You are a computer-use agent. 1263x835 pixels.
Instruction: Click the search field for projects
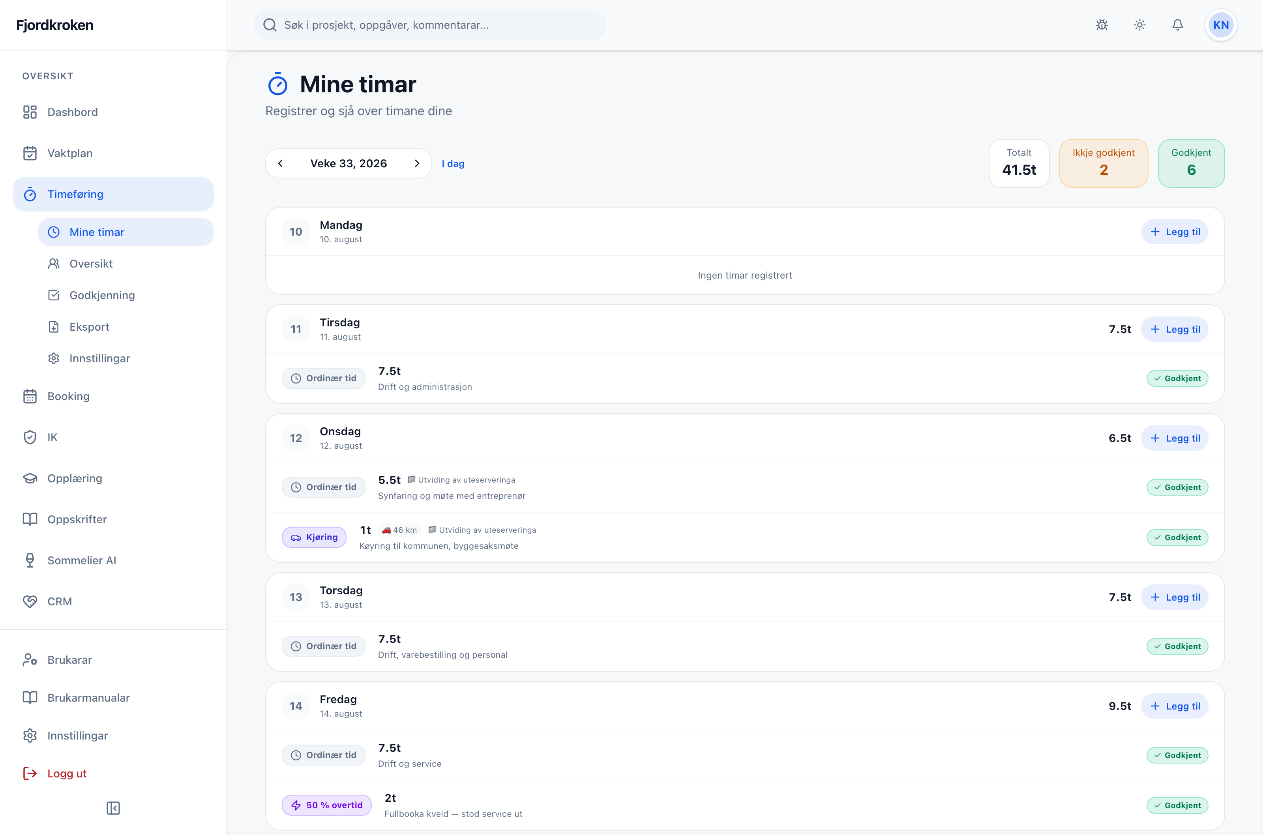(429, 25)
